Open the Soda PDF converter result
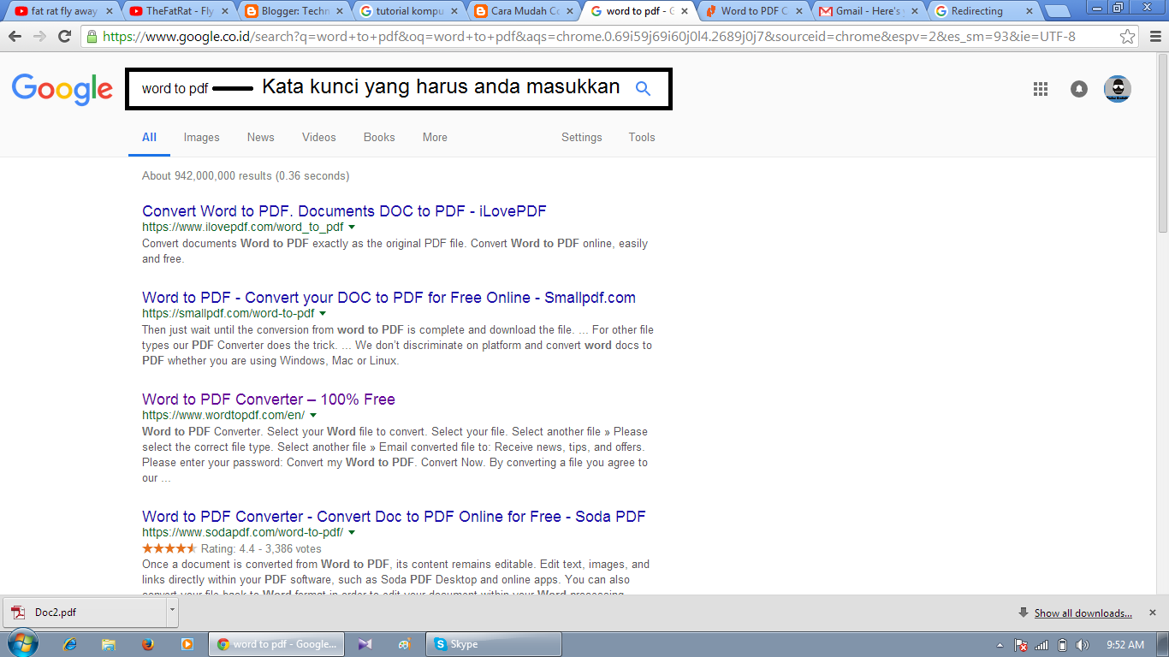Image resolution: width=1169 pixels, height=657 pixels. pyautogui.click(x=394, y=517)
